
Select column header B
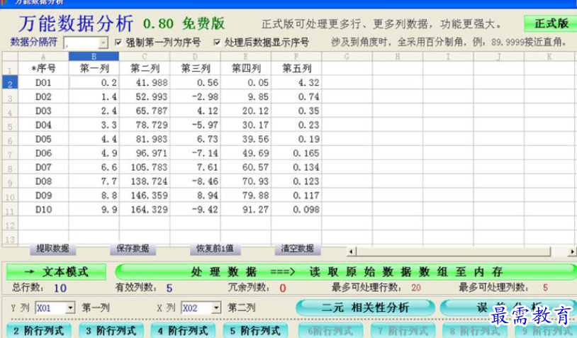[94, 57]
